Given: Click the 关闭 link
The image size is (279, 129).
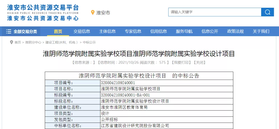Looking at the screenshot, I should coord(199,62).
